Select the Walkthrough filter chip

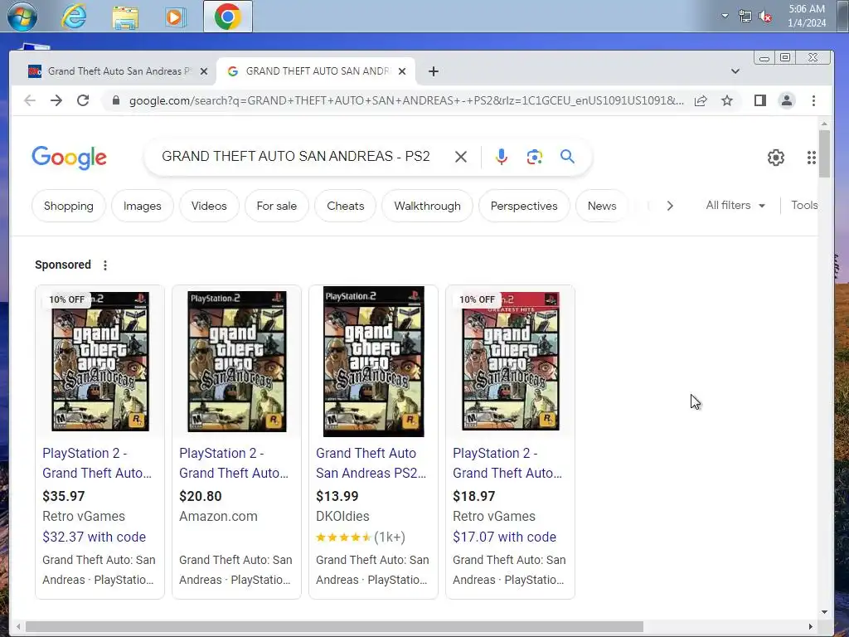(x=427, y=206)
